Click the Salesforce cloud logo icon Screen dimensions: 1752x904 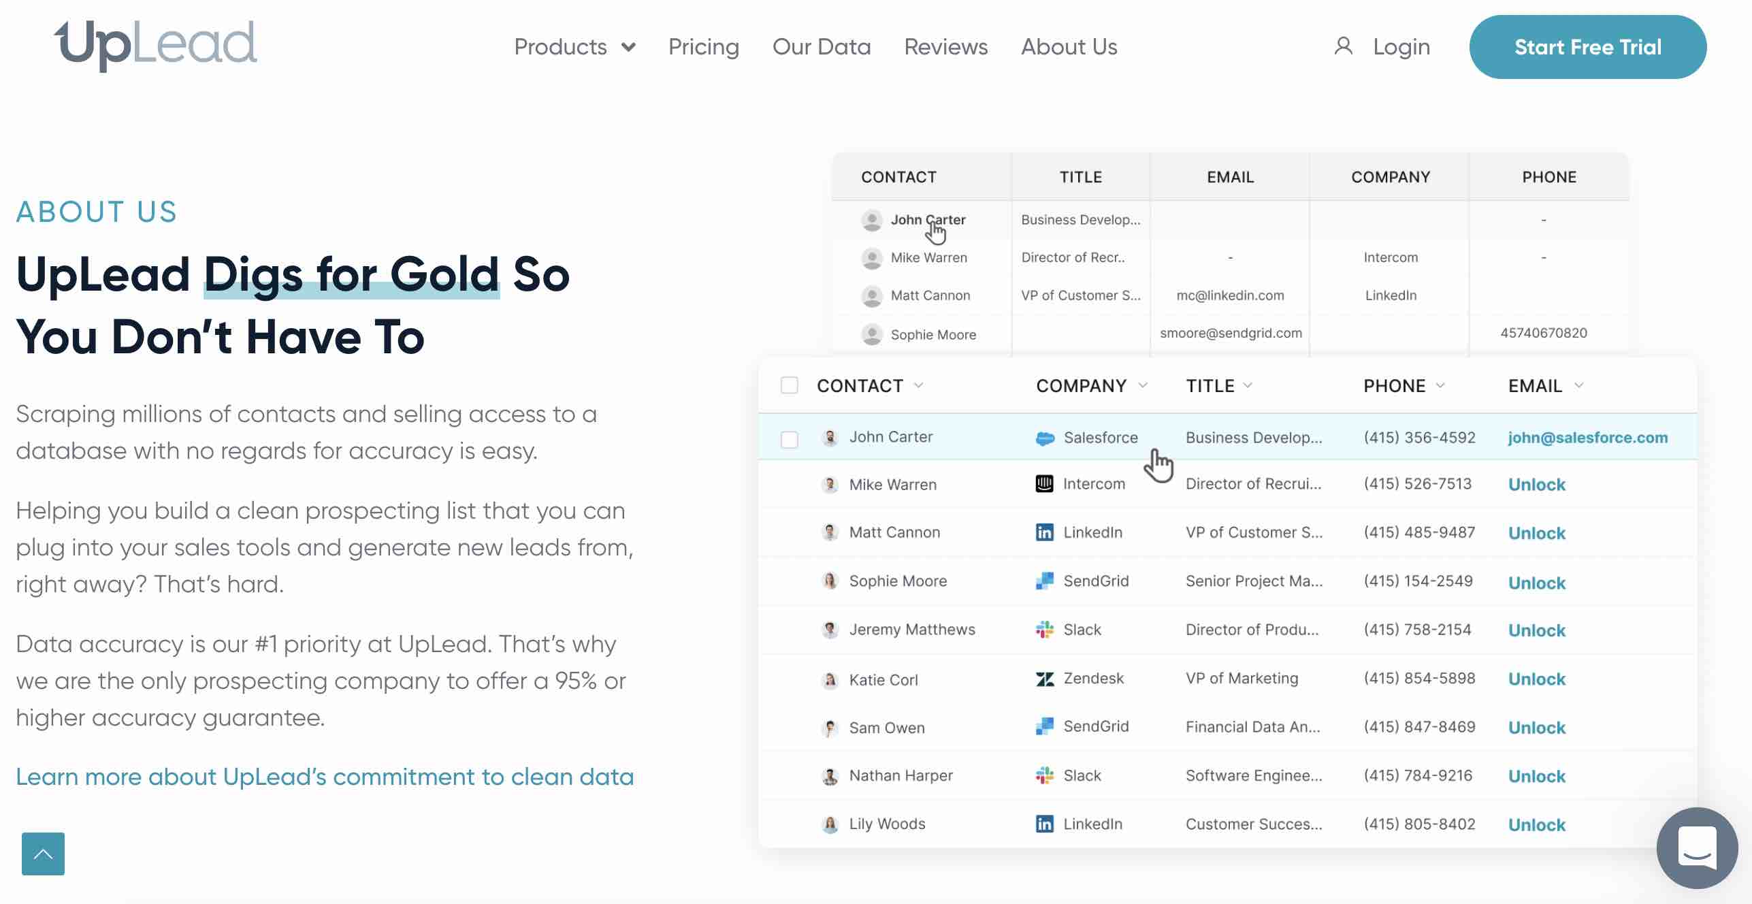(x=1045, y=438)
